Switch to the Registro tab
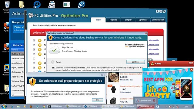Screen dimensions: 194x109 [x=113, y=20]
